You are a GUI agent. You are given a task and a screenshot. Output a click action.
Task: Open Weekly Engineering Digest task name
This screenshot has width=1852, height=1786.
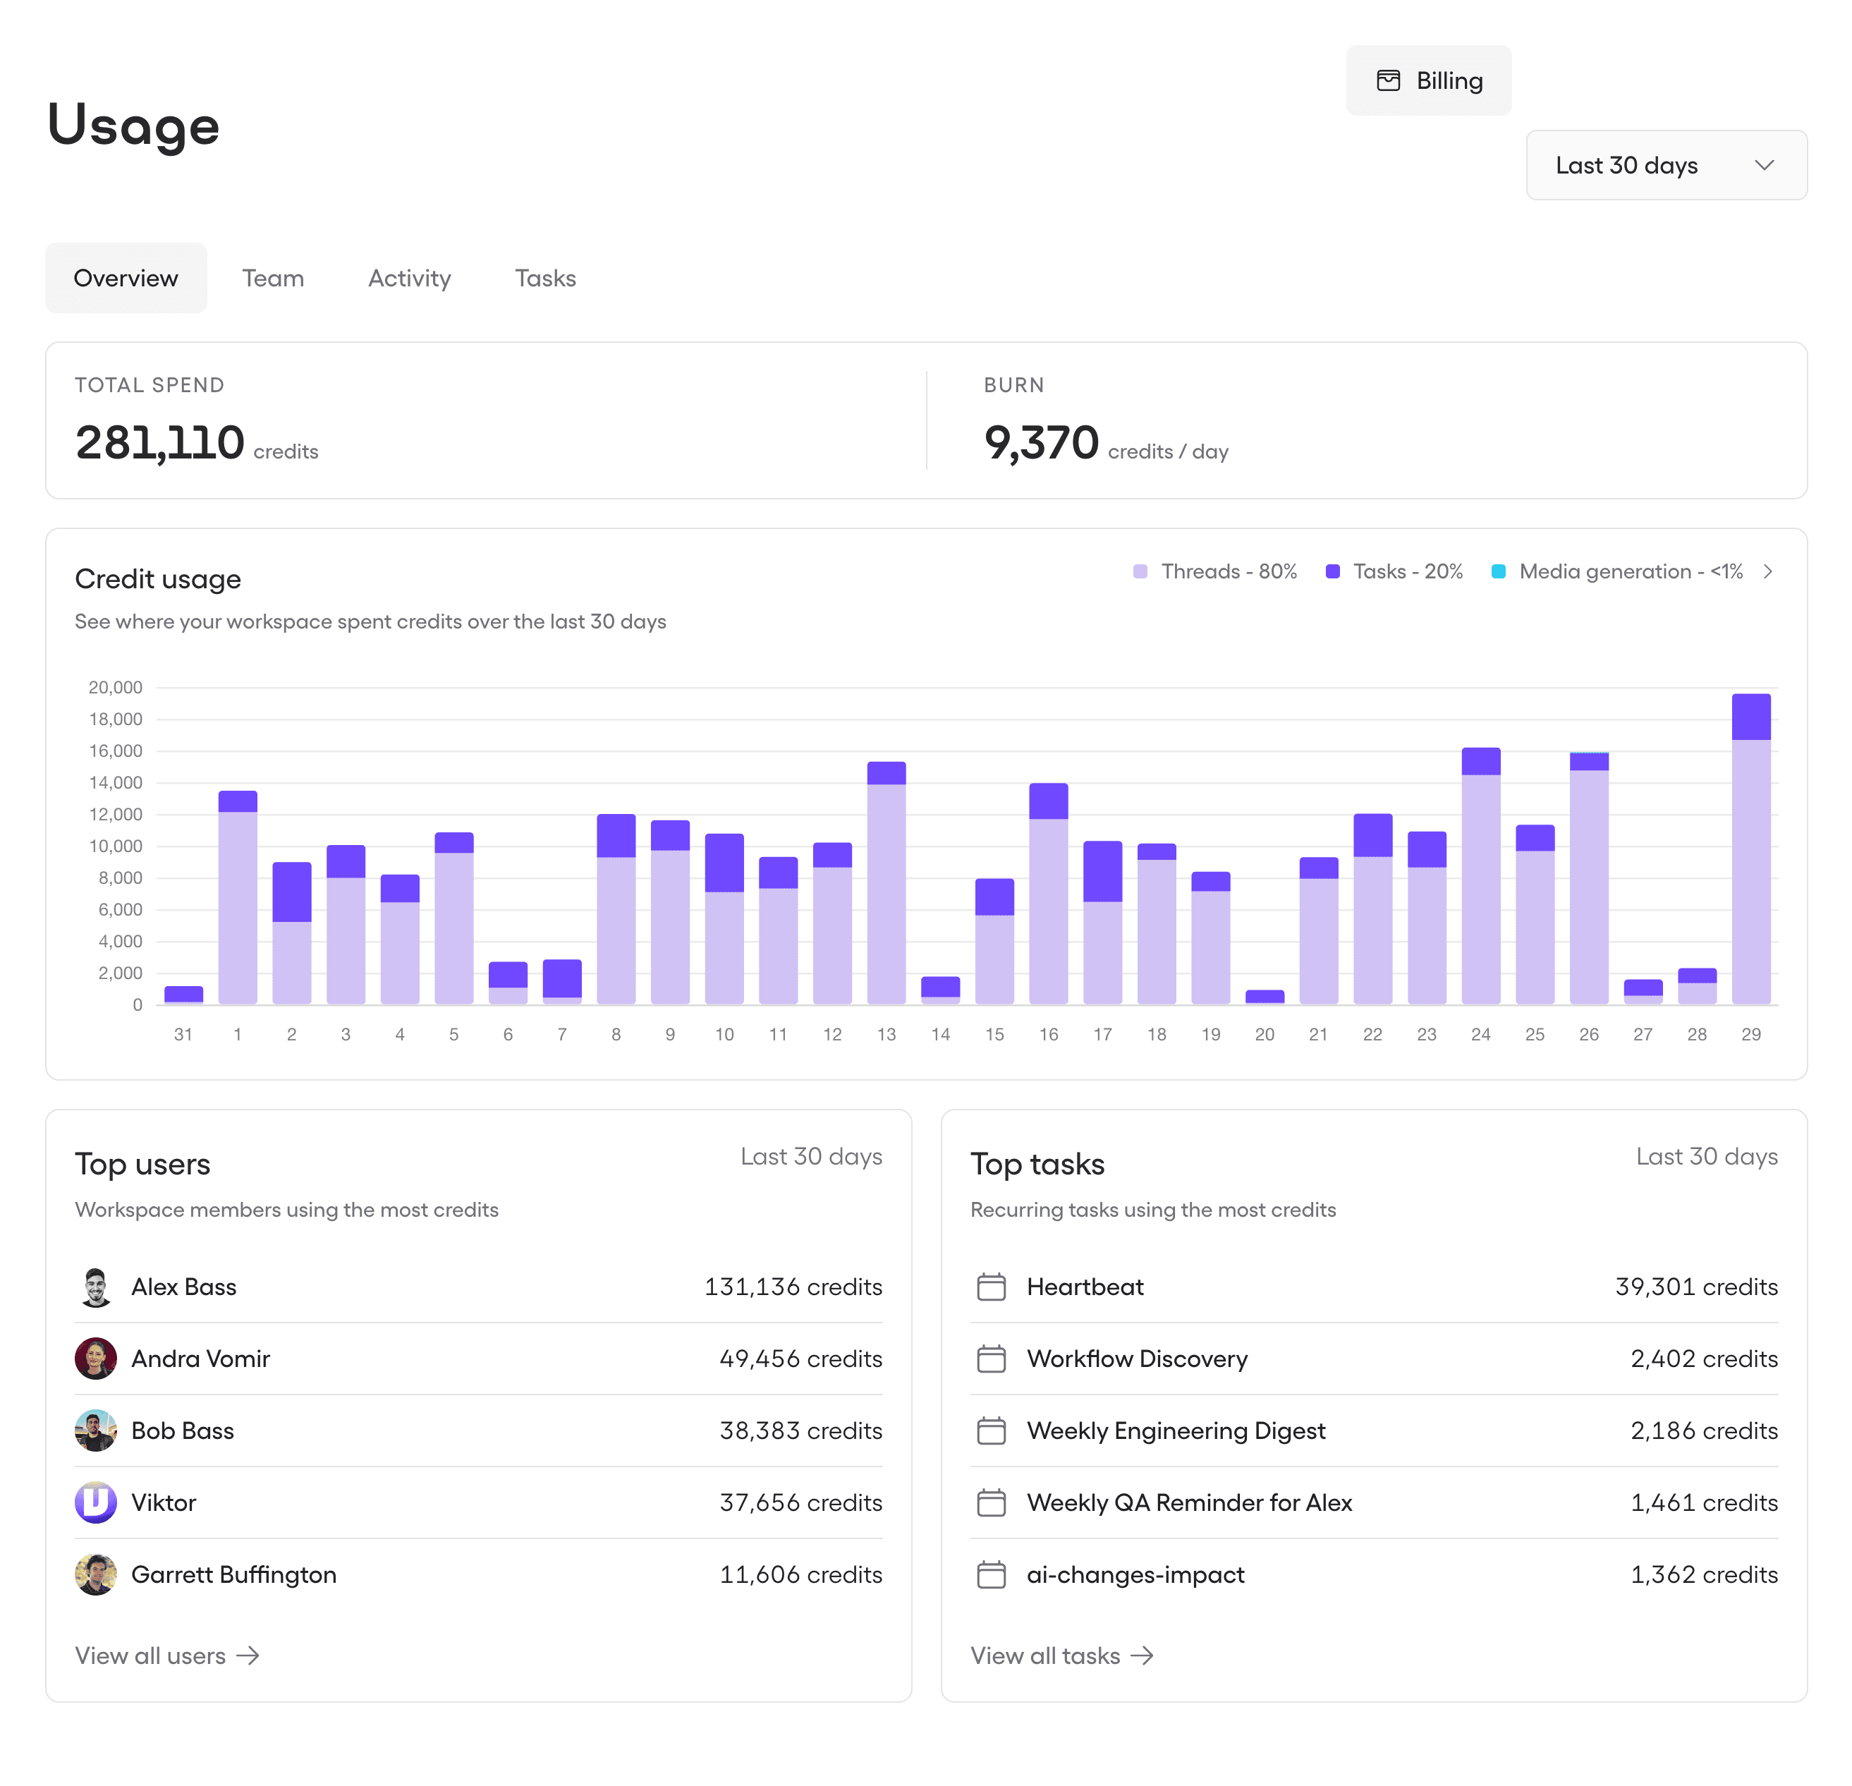point(1176,1430)
